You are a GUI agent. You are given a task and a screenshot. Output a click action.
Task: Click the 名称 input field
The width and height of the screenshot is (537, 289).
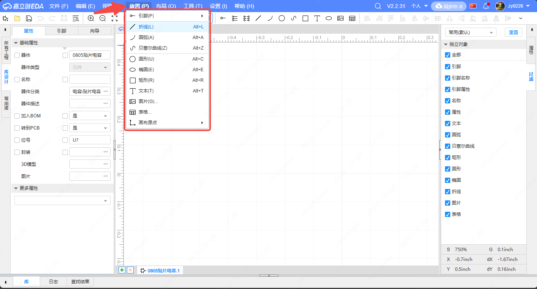click(x=90, y=80)
